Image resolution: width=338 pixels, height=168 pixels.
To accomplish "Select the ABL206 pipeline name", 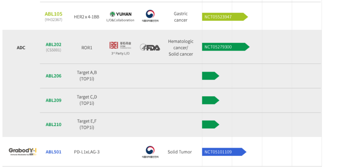I will [x=54, y=76].
